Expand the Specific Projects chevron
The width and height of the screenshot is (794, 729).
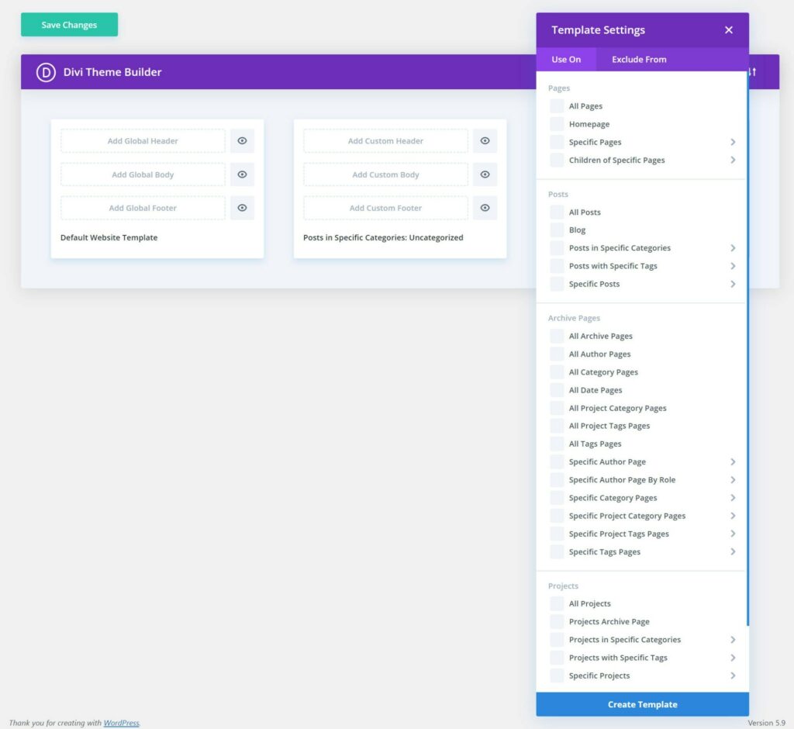click(x=733, y=675)
